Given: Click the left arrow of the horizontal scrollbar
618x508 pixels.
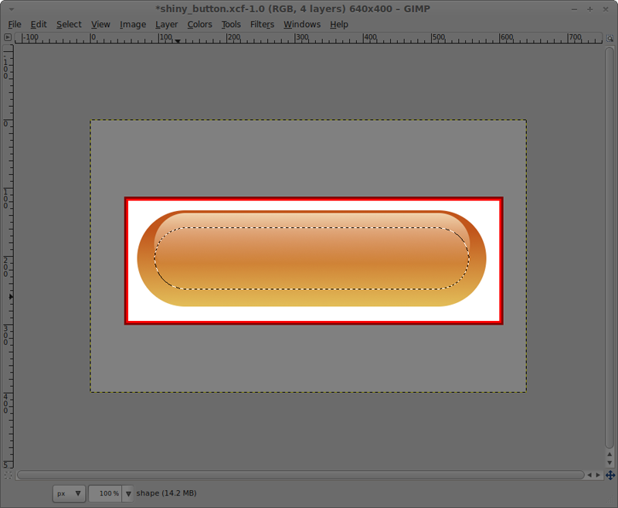Looking at the screenshot, I should [589, 475].
